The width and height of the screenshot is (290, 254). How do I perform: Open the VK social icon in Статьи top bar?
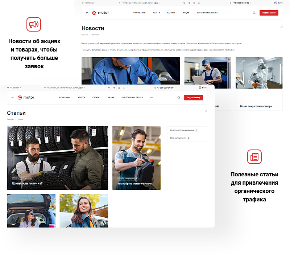point(109,88)
